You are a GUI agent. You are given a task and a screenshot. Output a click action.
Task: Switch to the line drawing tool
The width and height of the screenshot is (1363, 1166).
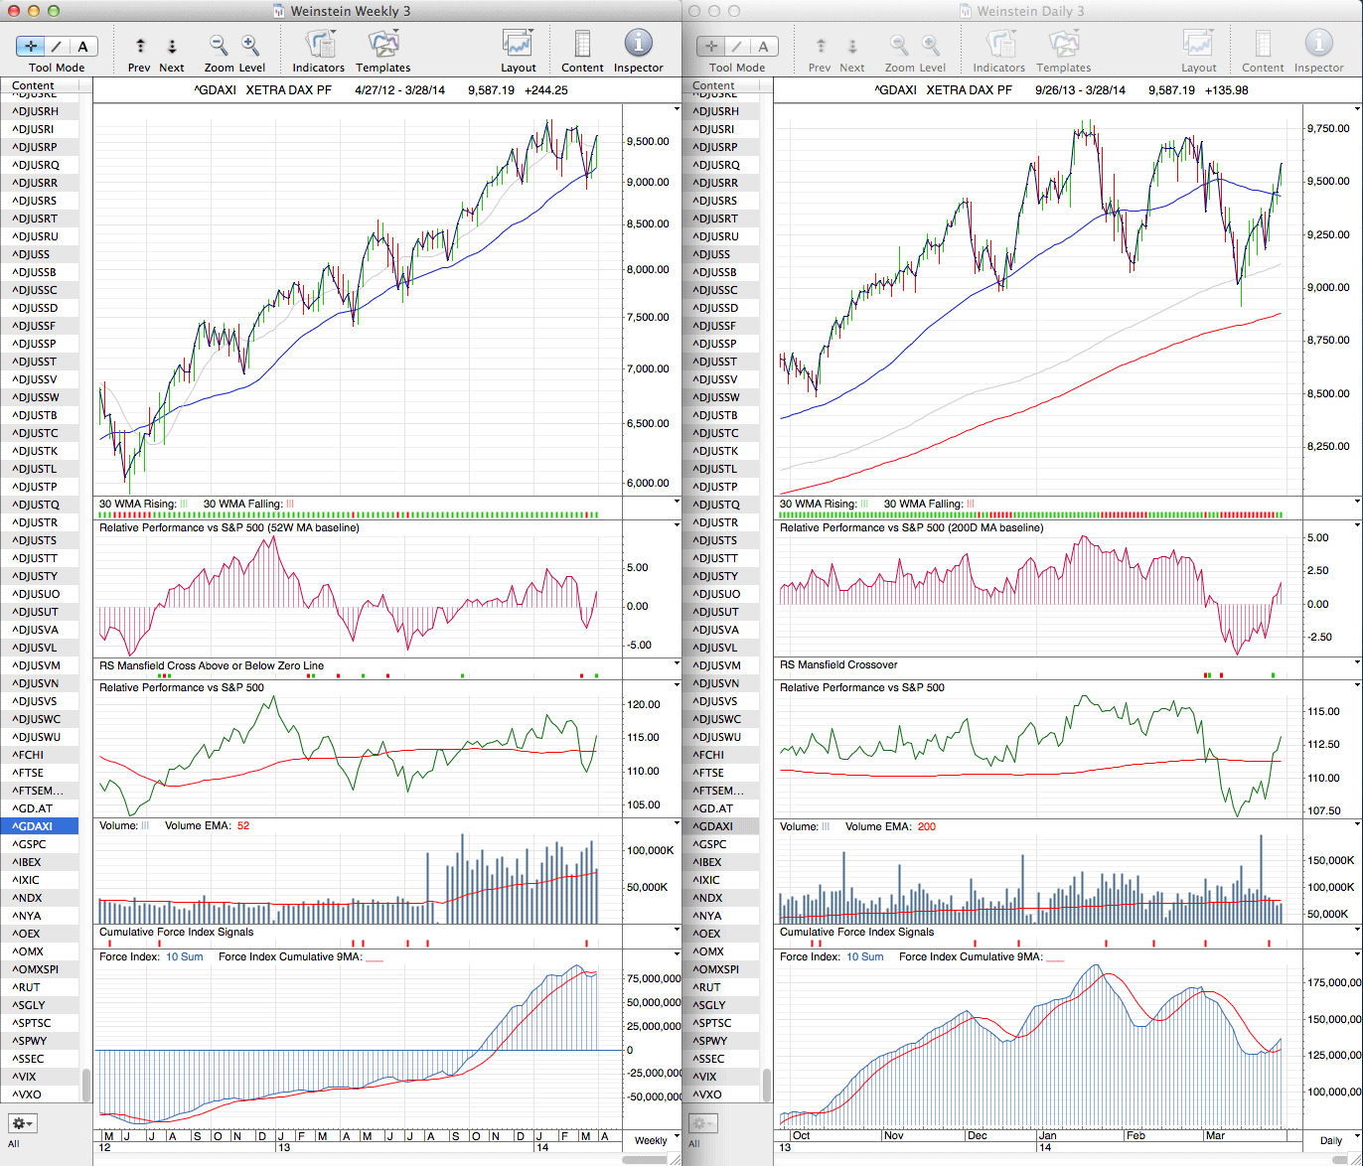pyautogui.click(x=57, y=47)
